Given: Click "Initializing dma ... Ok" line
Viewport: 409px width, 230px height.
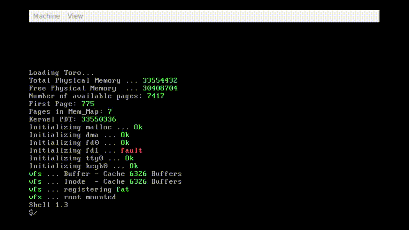Looking at the screenshot, I should click(x=79, y=135).
